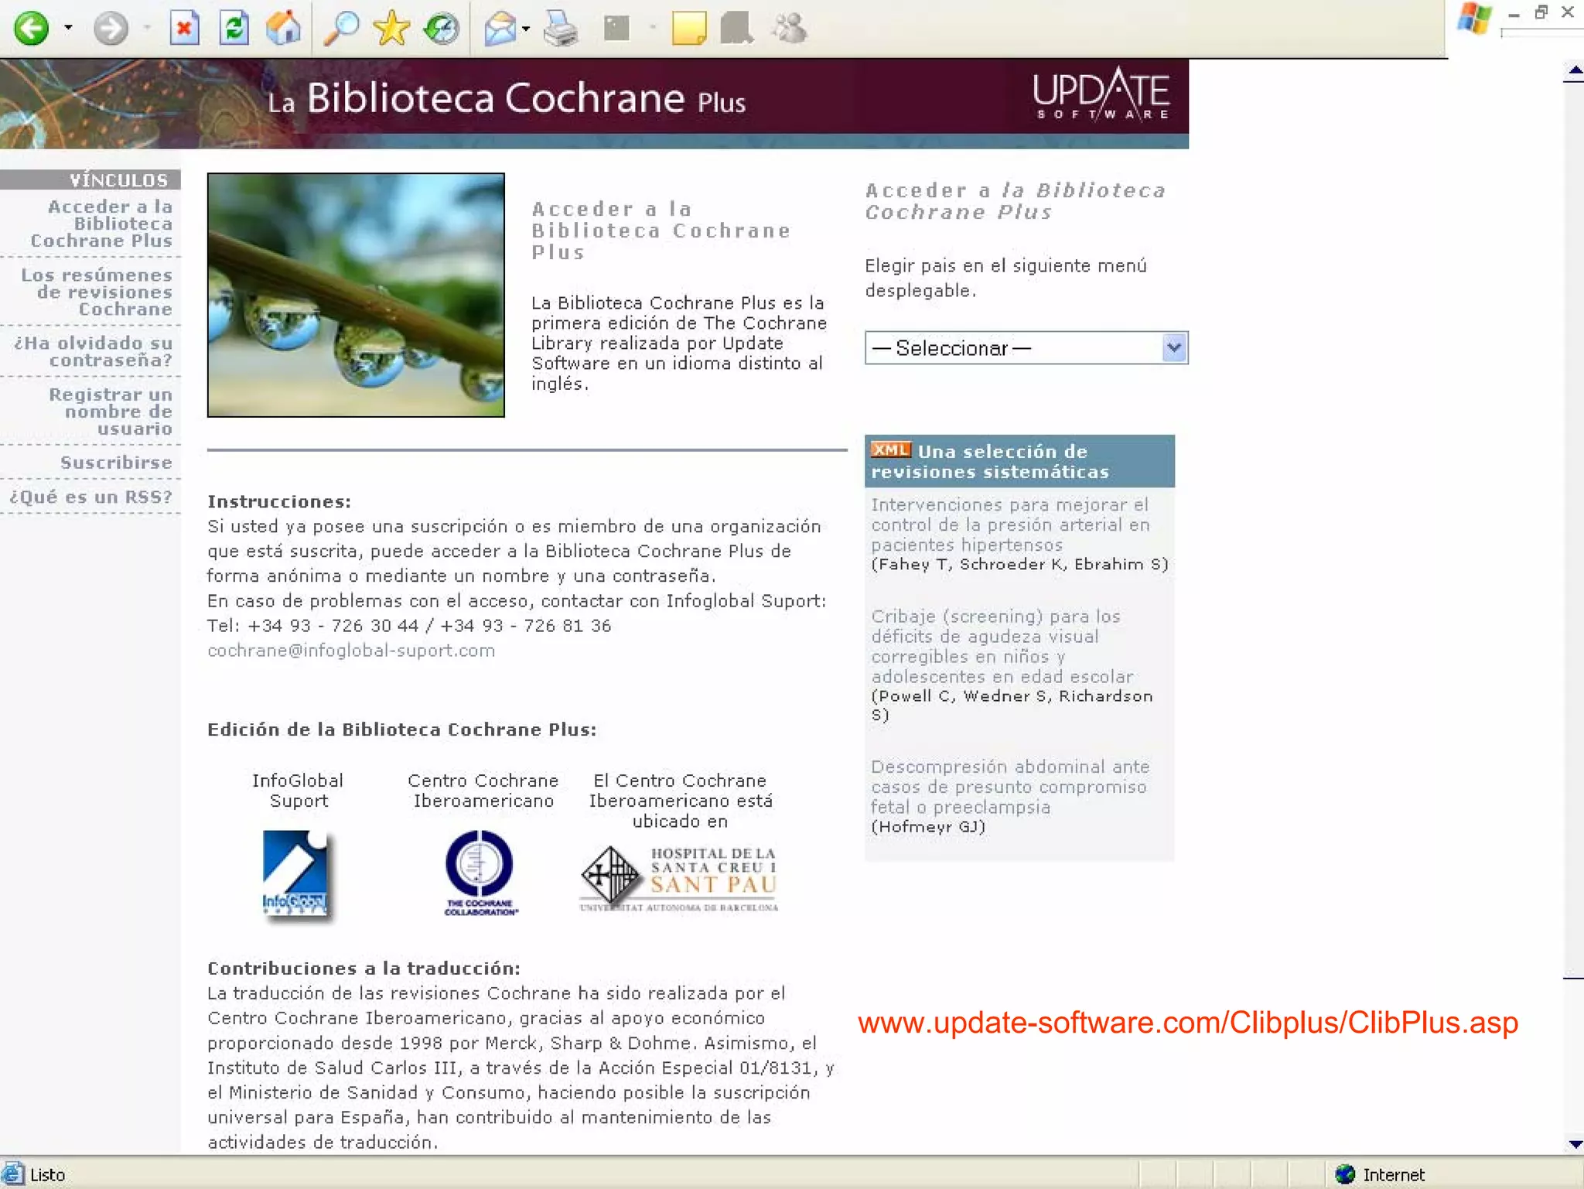The width and height of the screenshot is (1584, 1189).
Task: Print the page using the printer icon
Action: pos(561,29)
